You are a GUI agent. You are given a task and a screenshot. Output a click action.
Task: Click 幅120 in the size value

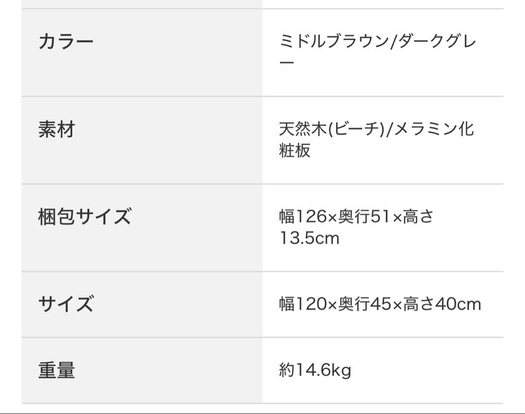[x=302, y=304]
